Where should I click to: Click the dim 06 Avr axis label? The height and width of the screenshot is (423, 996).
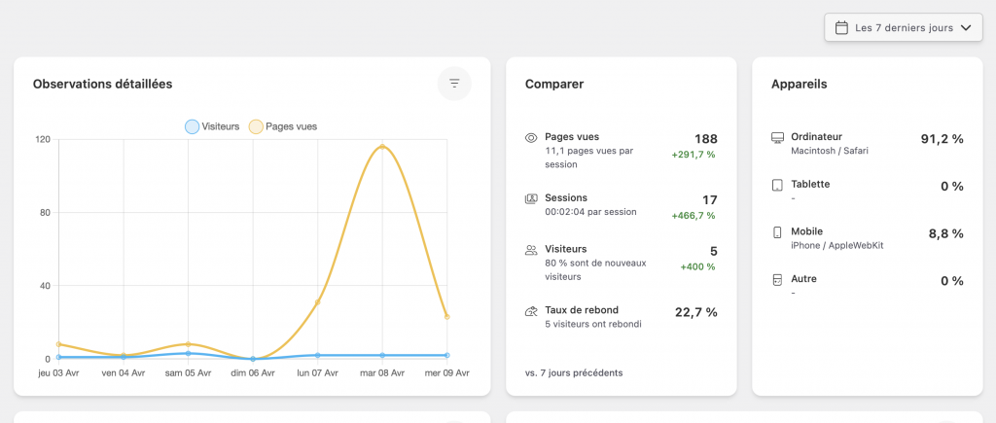[x=253, y=372]
